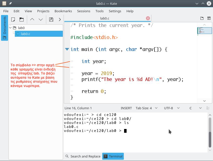The height and width of the screenshot is (161, 213).
Task: Open the window menu icon in title bar
Action: [x=4, y=3]
